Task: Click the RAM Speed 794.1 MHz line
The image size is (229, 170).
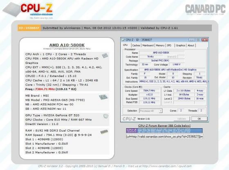Action: click(58, 135)
